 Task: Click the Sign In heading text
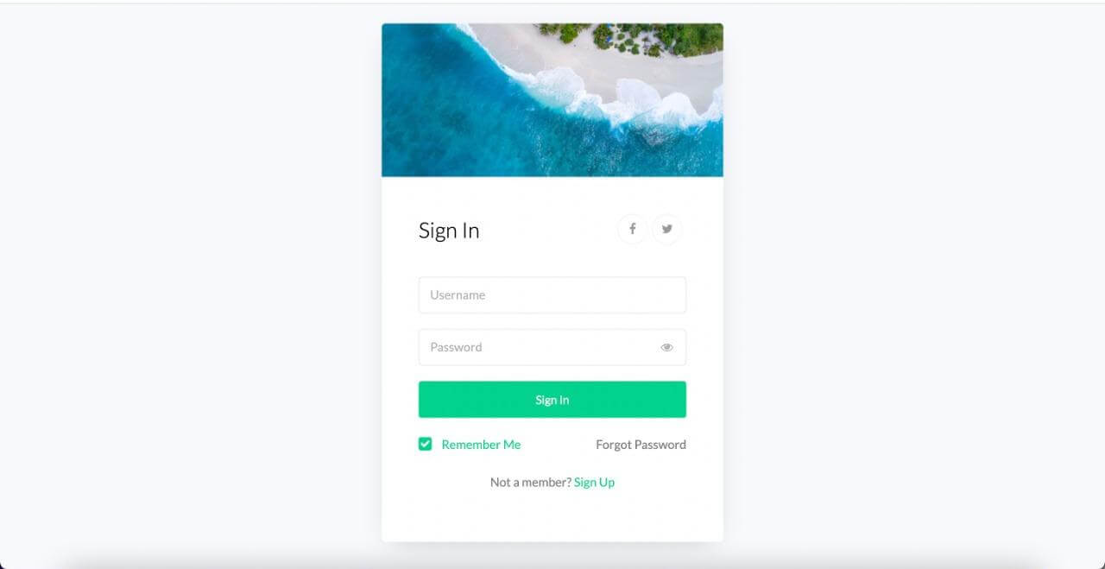[x=449, y=231]
